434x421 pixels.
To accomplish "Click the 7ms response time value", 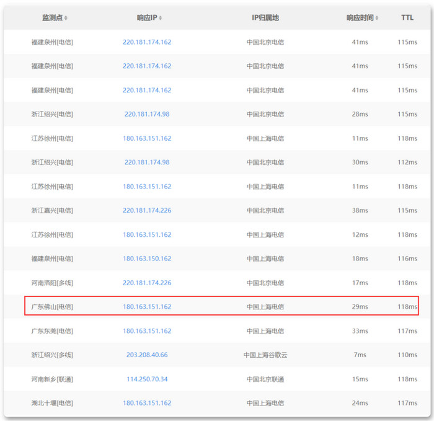I will coord(360,355).
